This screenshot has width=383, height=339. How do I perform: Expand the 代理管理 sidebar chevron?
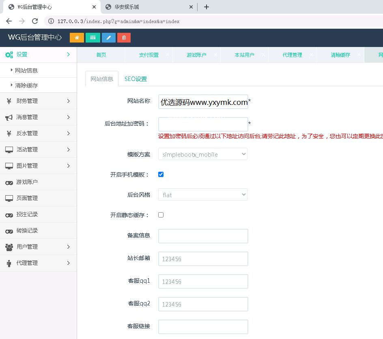pyautogui.click(x=69, y=263)
